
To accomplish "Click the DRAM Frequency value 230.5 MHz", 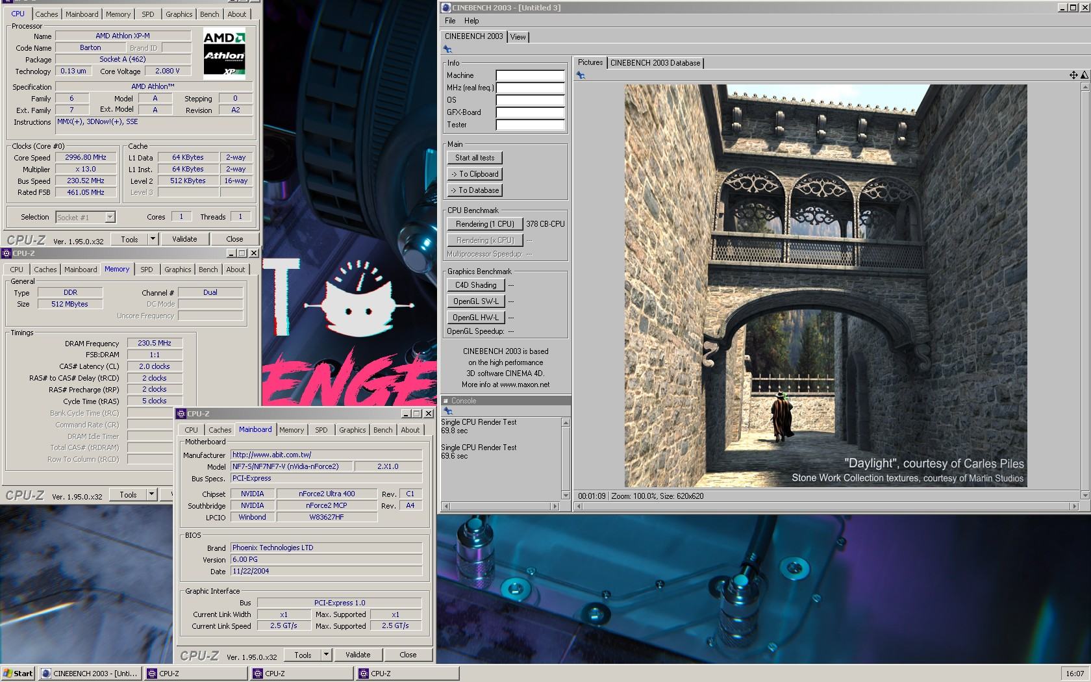I will [155, 343].
